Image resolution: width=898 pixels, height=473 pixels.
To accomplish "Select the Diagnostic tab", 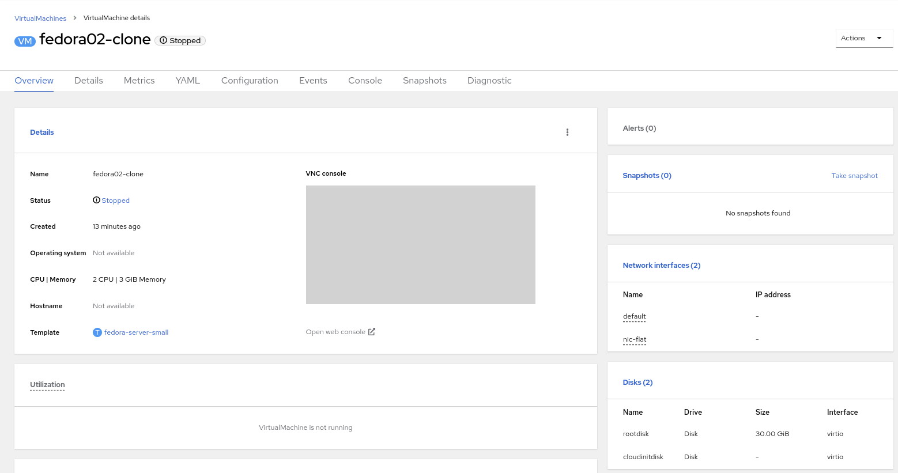I will pyautogui.click(x=489, y=81).
